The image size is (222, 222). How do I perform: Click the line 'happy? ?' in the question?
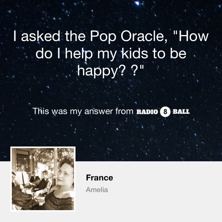click(x=110, y=70)
